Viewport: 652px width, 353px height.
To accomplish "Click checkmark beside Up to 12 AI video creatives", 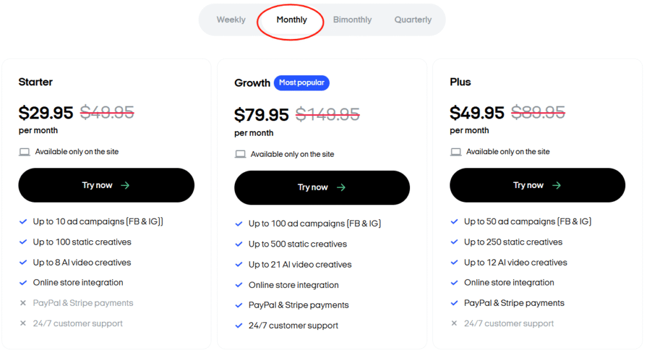I will coord(454,263).
